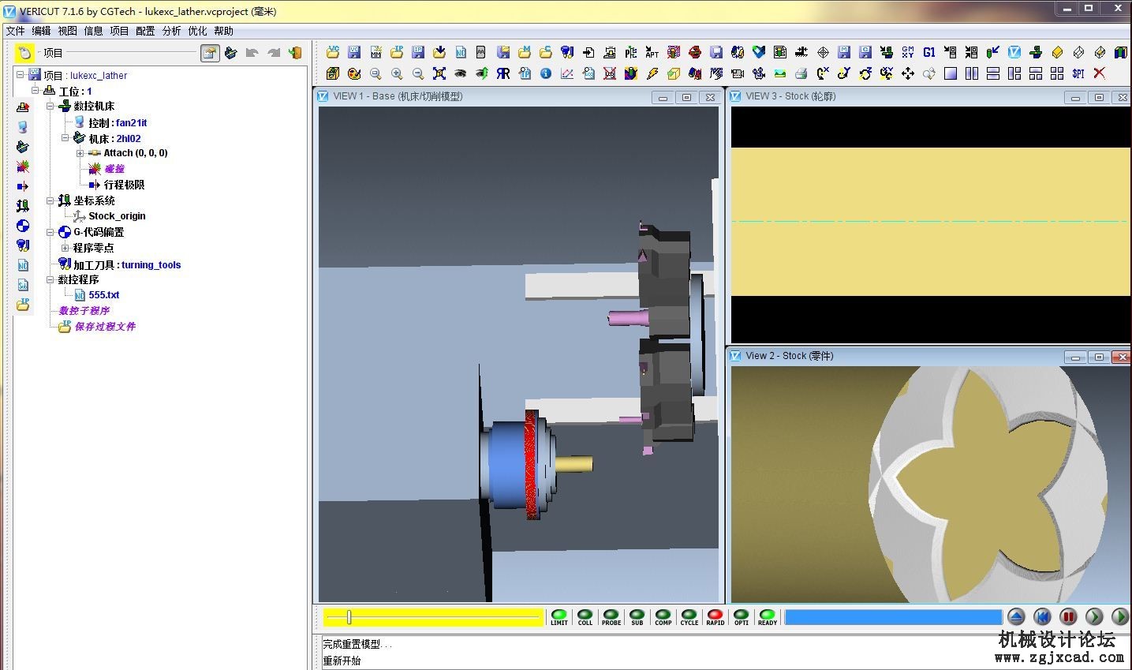Click the configure project icon beside the 项目 label

pos(210,53)
